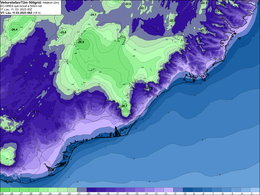Viewport: 260px width, 195px height.
Task: Select the lightest blue swatch right of -3
Action: (255, 190)
